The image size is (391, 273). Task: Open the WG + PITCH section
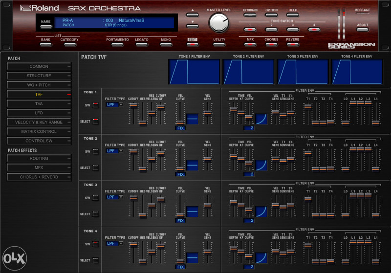(x=39, y=85)
